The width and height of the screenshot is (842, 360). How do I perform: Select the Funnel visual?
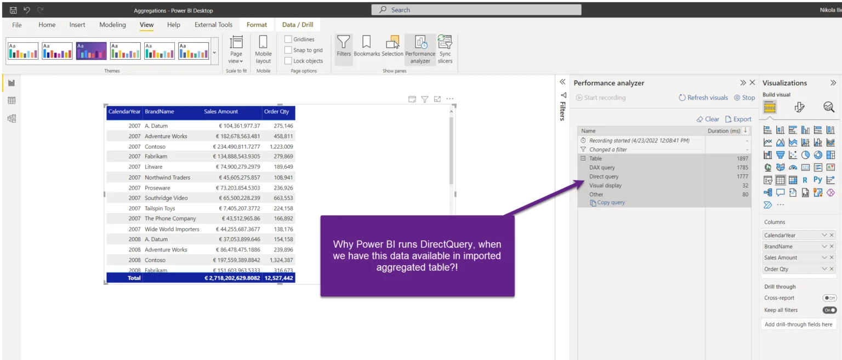(780, 155)
